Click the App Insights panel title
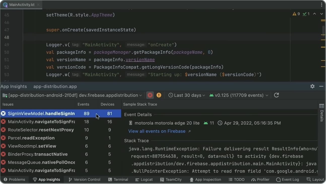This screenshot has height=184, width=326. tap(14, 86)
